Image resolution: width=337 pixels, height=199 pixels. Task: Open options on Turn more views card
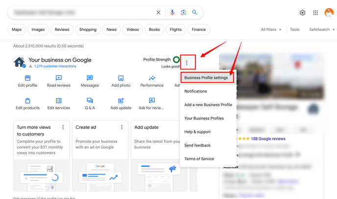pos(63,127)
